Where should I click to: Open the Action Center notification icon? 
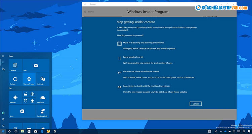tap(249, 131)
